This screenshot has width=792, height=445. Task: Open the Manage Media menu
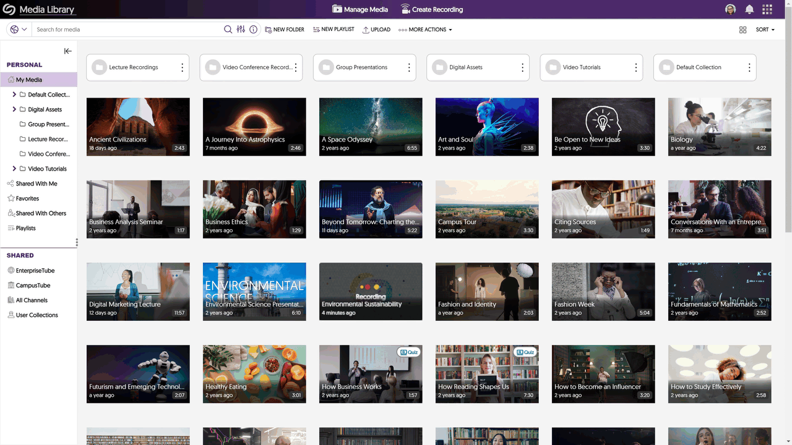click(359, 9)
